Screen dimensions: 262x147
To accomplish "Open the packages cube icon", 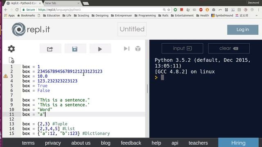I will (138, 49).
